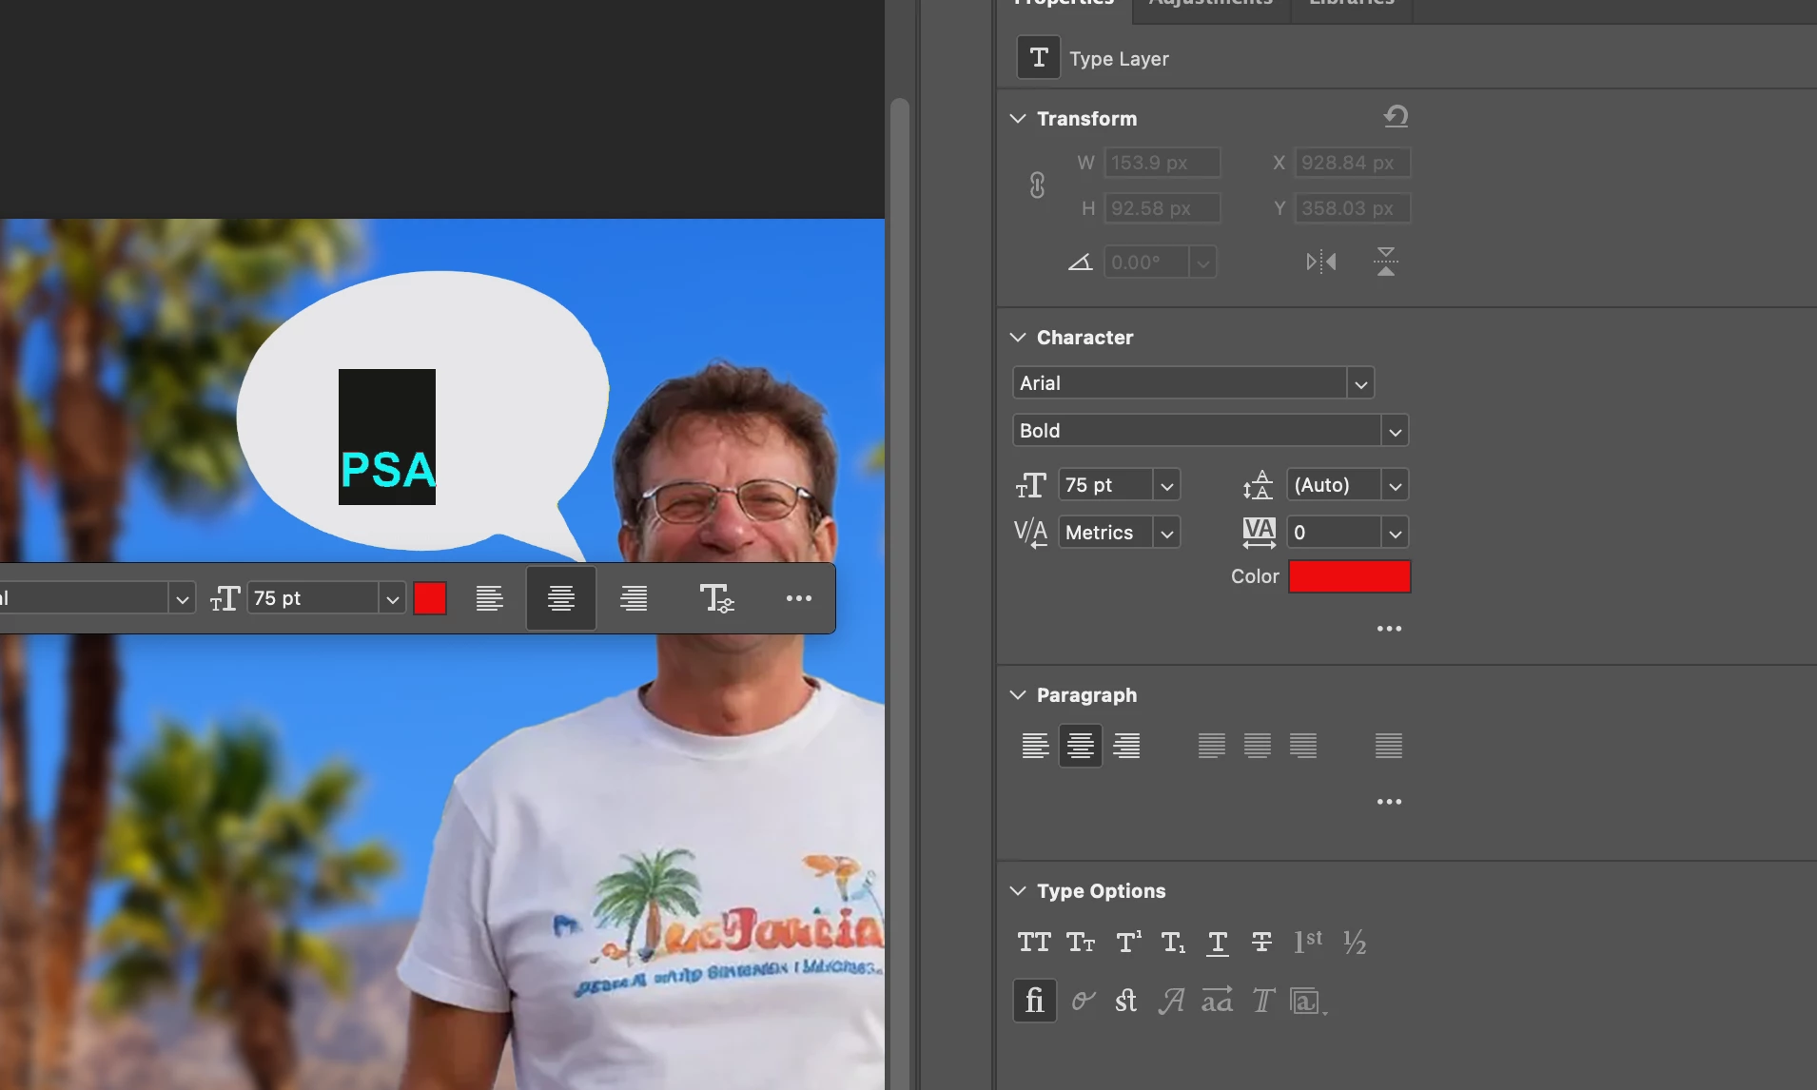This screenshot has width=1817, height=1090.
Task: Toggle Fractions (½) type option
Action: tap(1355, 943)
